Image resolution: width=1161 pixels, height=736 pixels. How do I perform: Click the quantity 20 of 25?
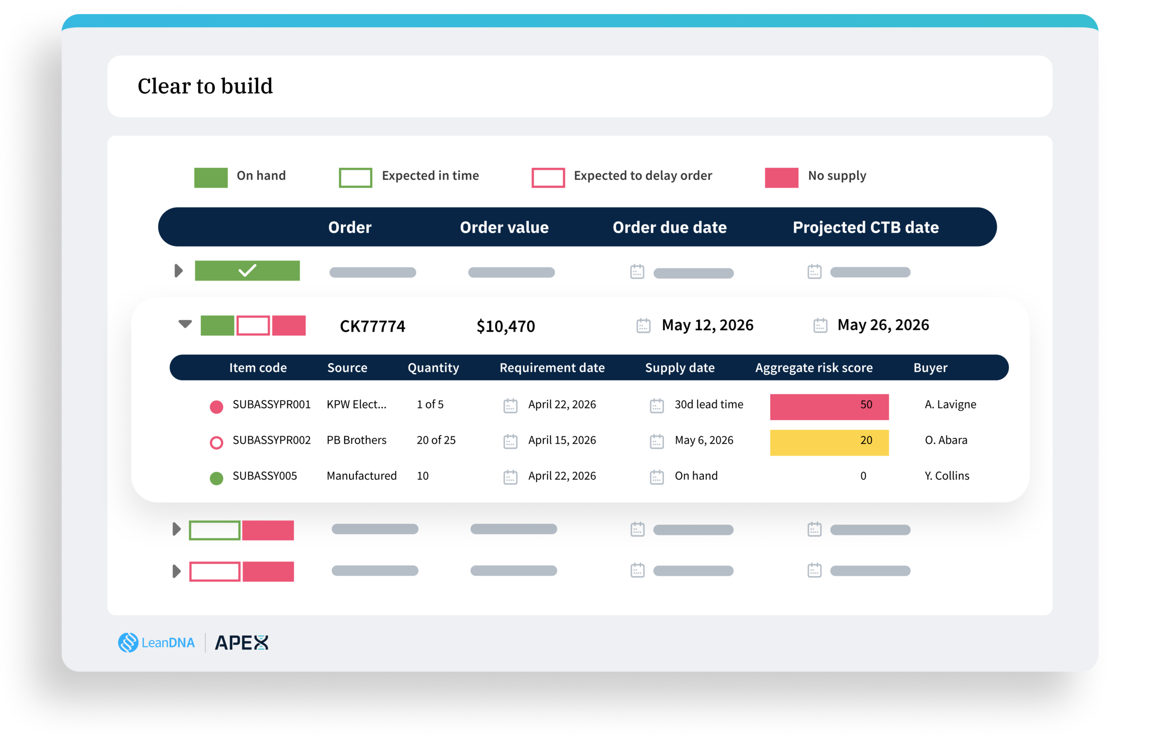pyautogui.click(x=436, y=440)
